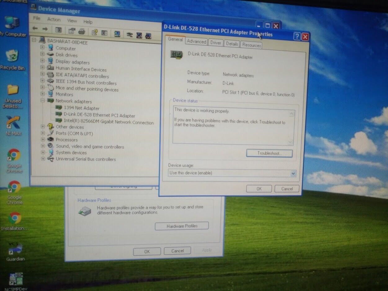388x291 pixels.
Task: Click the Intel 82566DM adapter device icon
Action: coord(58,121)
